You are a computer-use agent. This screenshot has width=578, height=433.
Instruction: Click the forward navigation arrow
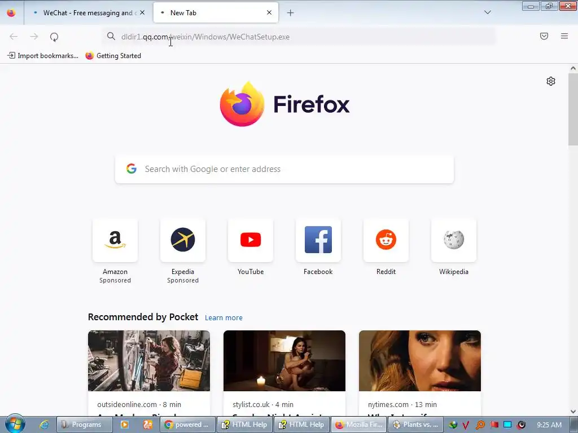(34, 37)
